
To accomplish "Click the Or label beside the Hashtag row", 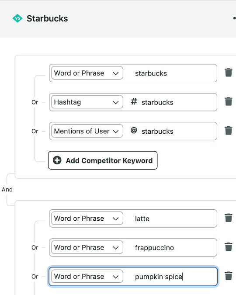I will click(35, 102).
